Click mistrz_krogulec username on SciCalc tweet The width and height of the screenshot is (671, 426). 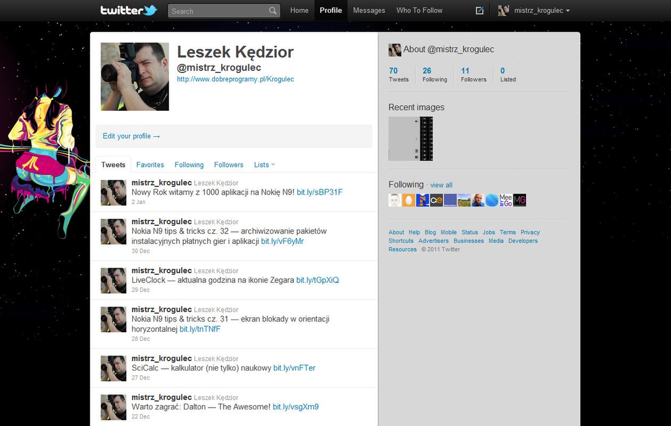[x=161, y=358]
